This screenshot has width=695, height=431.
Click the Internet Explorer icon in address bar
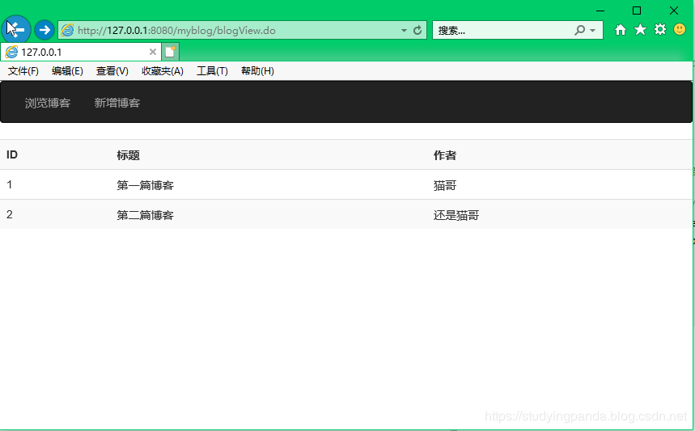[67, 30]
